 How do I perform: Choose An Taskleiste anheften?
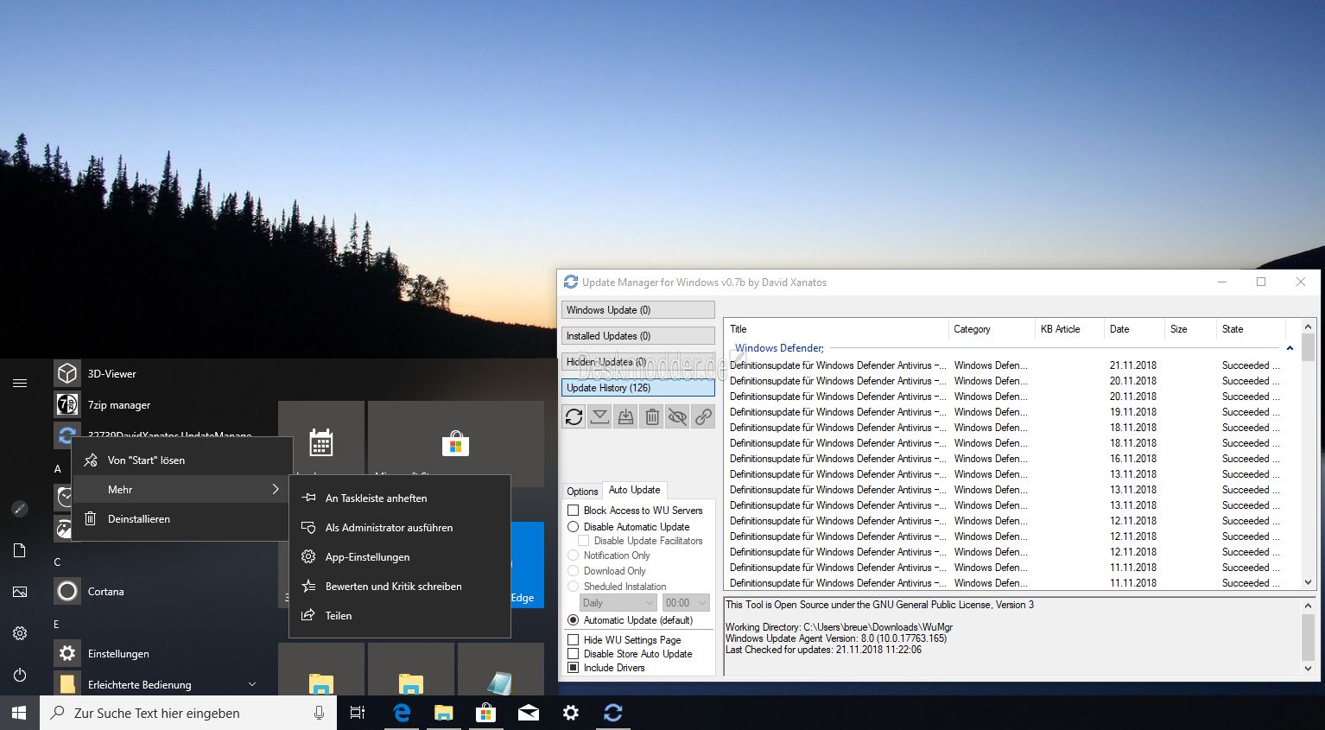tap(399, 498)
